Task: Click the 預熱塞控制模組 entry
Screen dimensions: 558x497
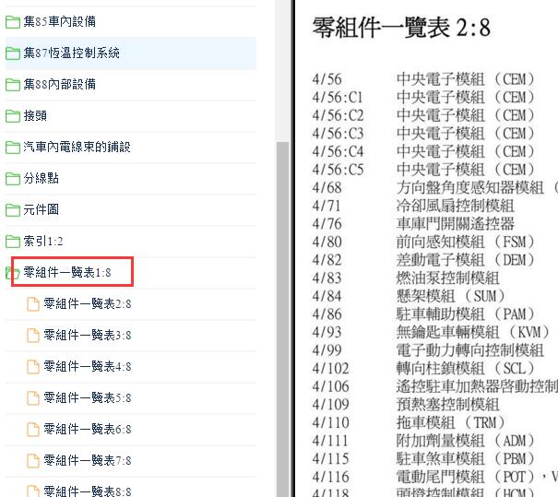Action: pos(447,405)
